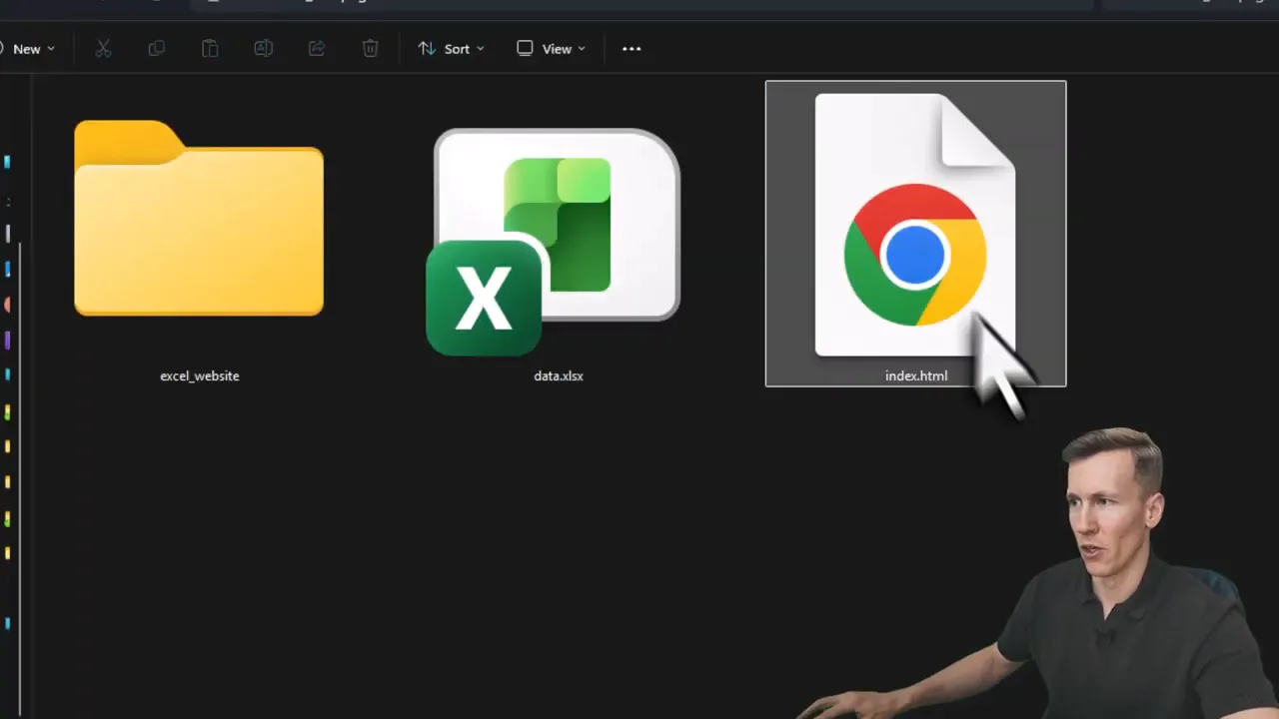Click the Sort arrows icon
This screenshot has width=1279, height=719.
[x=428, y=48]
